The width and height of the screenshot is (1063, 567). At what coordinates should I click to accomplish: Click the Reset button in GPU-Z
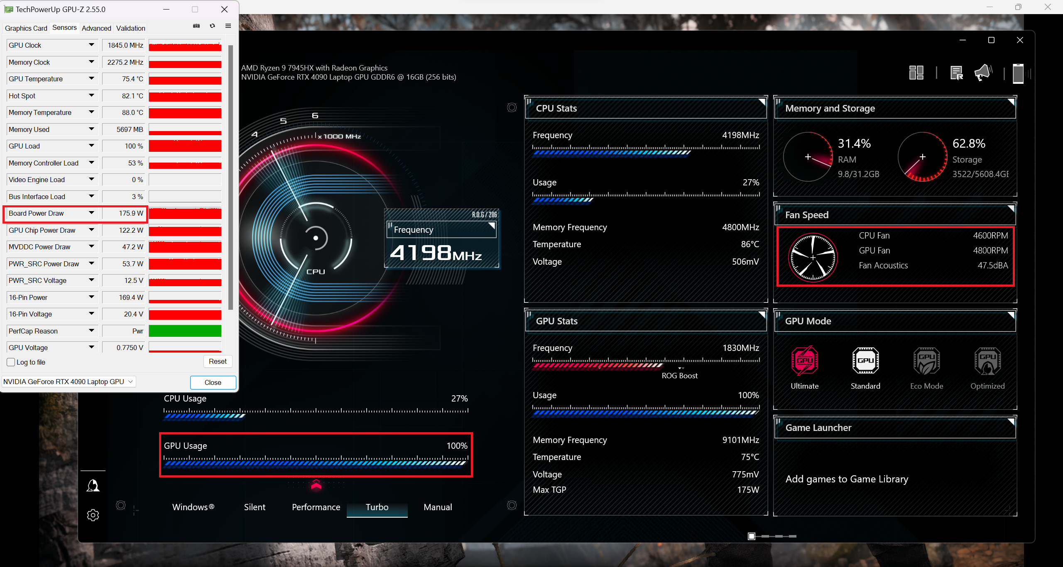click(218, 361)
